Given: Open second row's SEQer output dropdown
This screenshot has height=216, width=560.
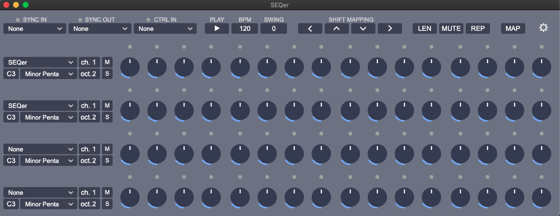Looking at the screenshot, I should click(x=41, y=106).
